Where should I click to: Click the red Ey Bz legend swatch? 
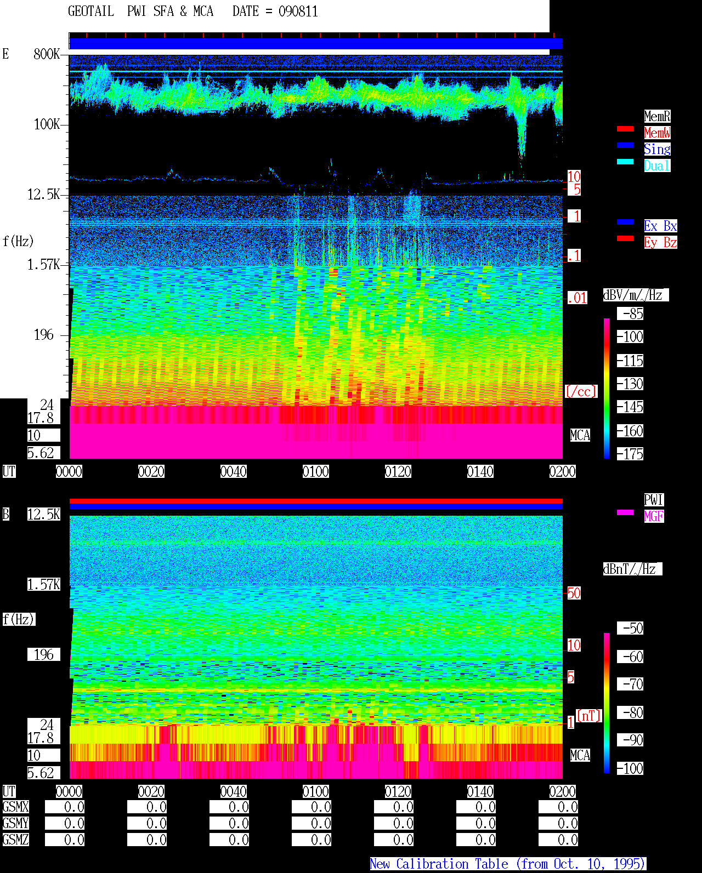625,238
